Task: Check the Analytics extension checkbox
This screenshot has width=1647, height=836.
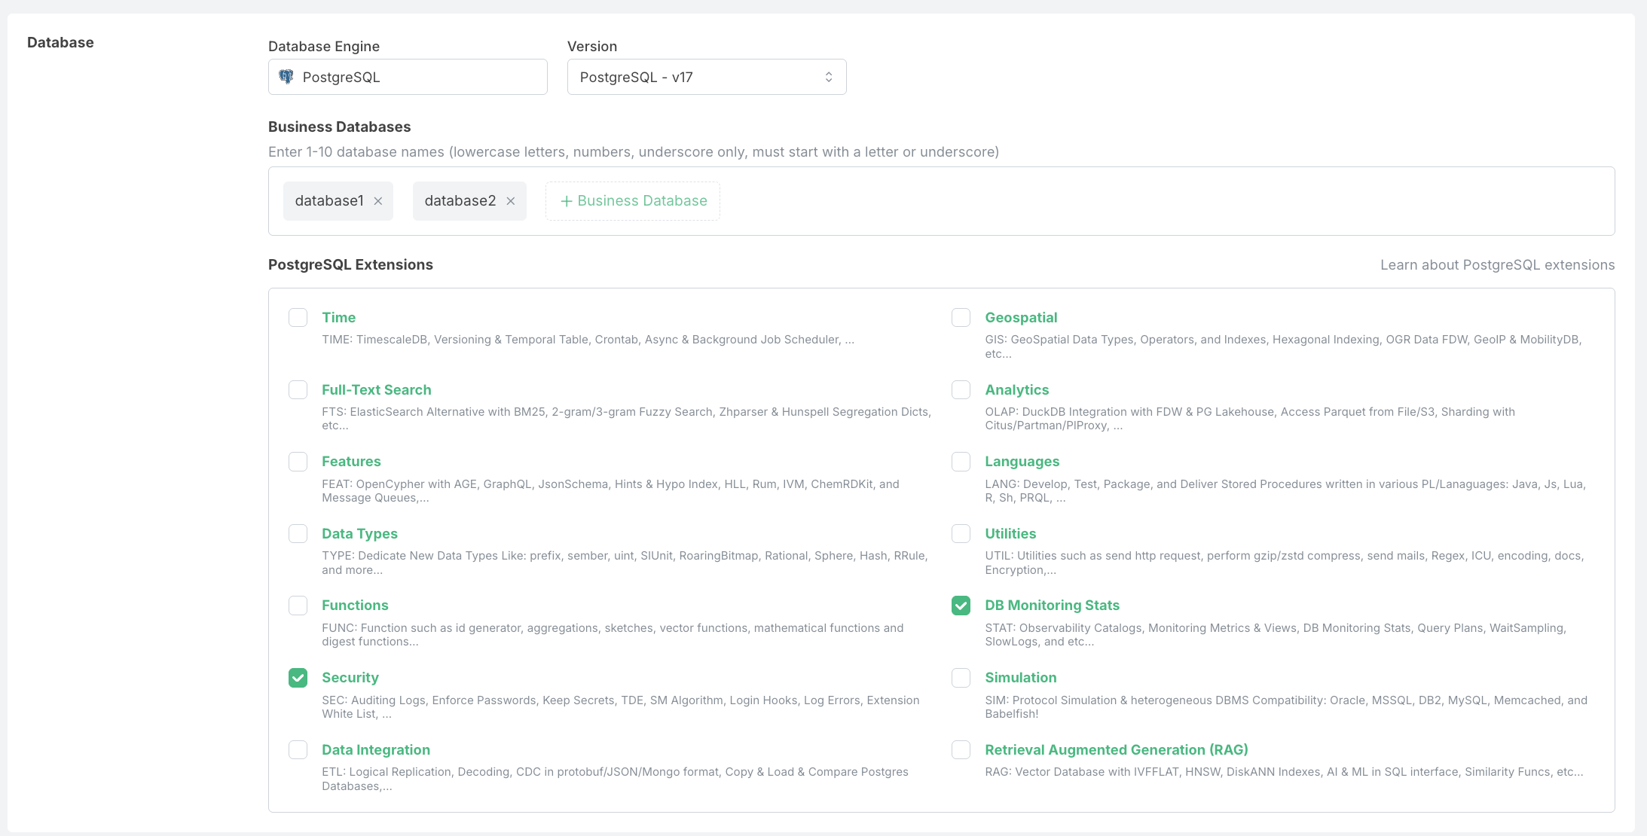Action: 961,389
